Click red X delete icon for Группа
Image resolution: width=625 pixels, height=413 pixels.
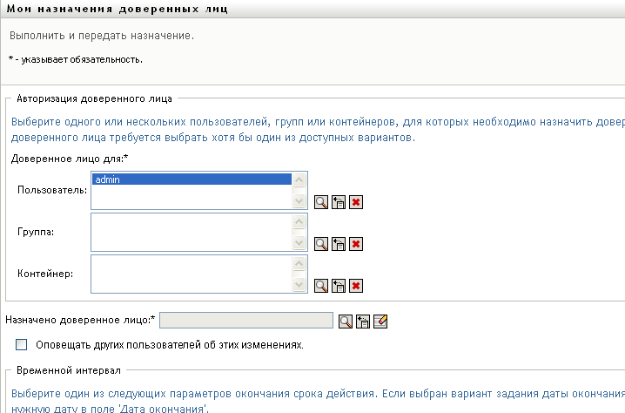point(355,244)
